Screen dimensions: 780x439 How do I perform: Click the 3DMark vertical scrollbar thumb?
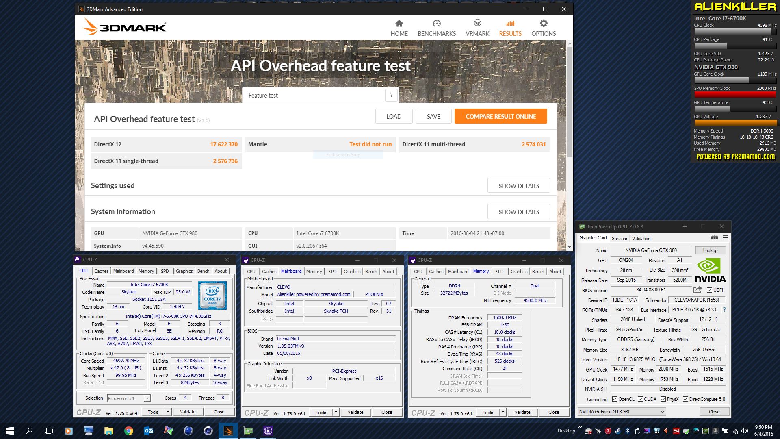click(x=570, y=102)
